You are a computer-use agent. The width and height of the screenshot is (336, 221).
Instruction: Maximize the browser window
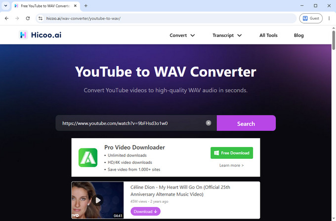(x=315, y=6)
